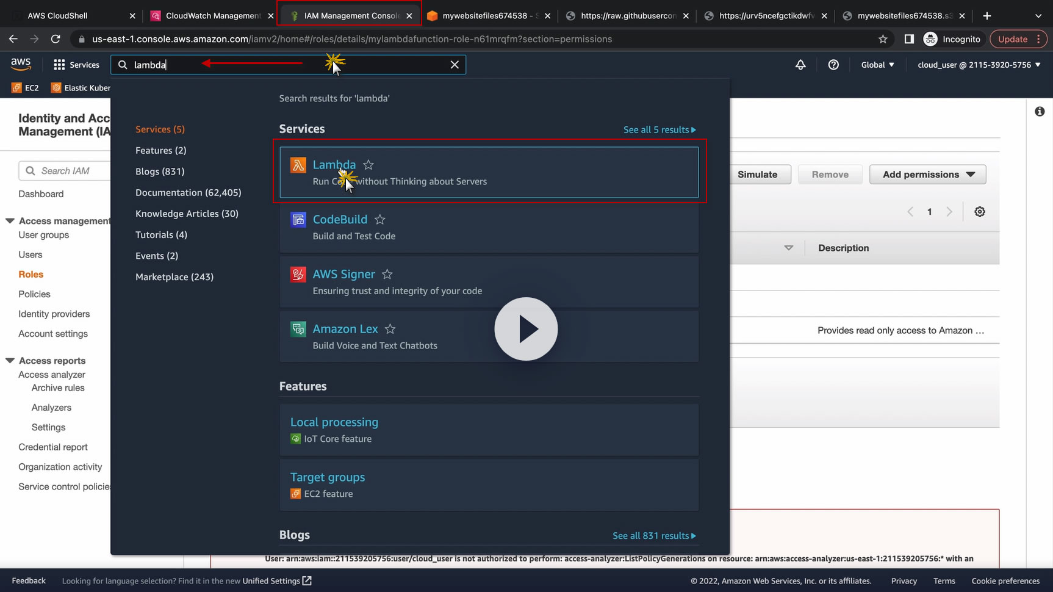
Task: Favorite CodeBuild with the star icon
Action: [x=380, y=220]
